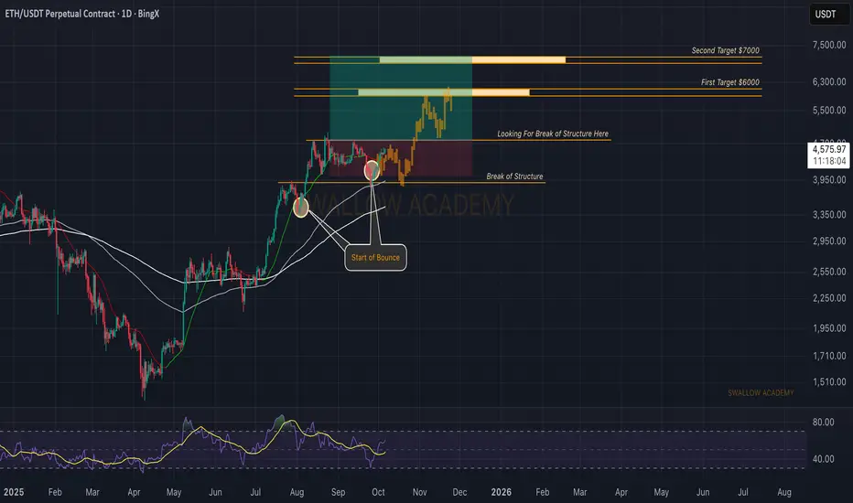Screen dimensions: 853x503
Task: Click the 2,950.00 price axis label
Action: (x=829, y=241)
